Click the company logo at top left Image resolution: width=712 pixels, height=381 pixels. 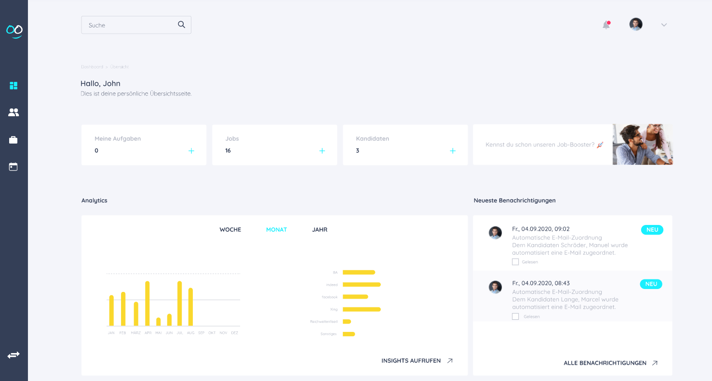pyautogui.click(x=13, y=30)
